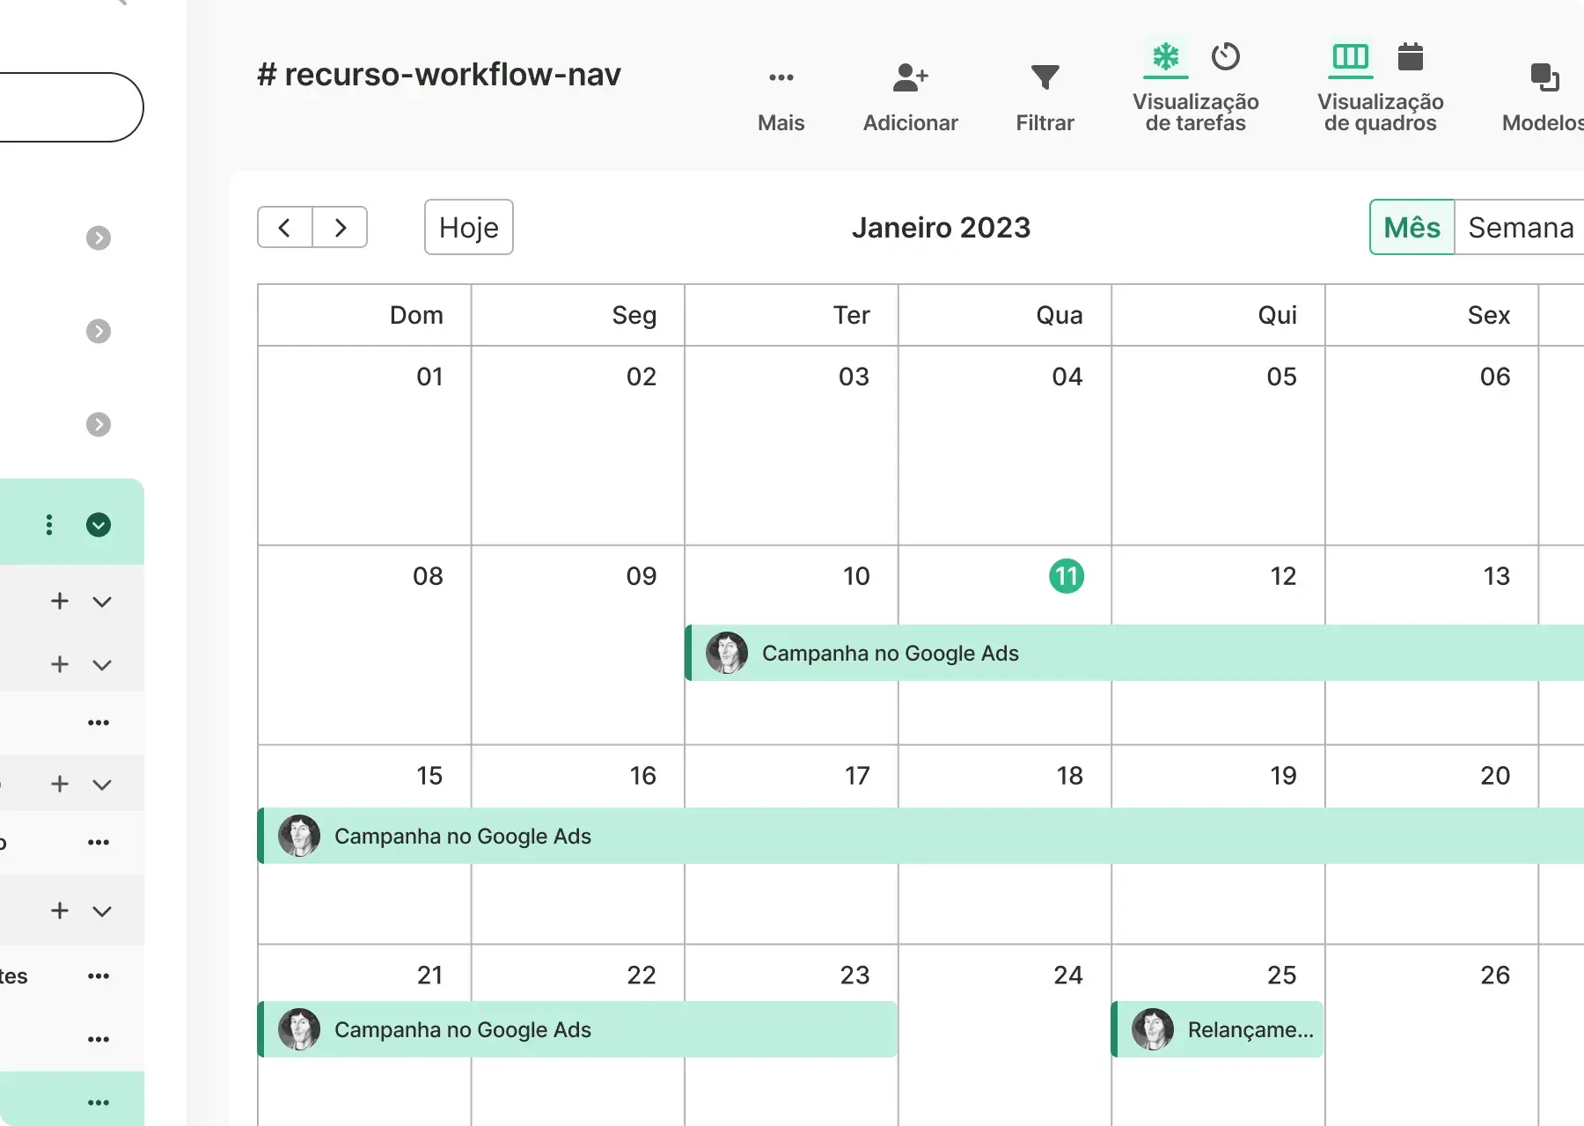This screenshot has height=1126, width=1584.
Task: Collapse the highlighted green sidebar section
Action: 99,525
